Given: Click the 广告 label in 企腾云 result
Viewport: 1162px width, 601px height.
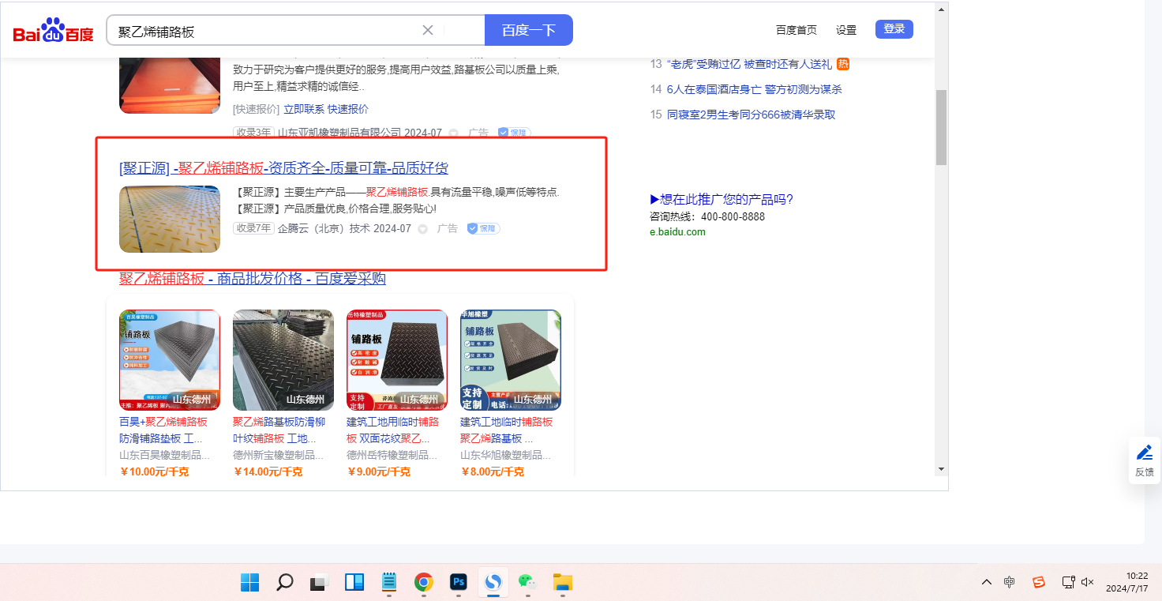Looking at the screenshot, I should coord(448,229).
